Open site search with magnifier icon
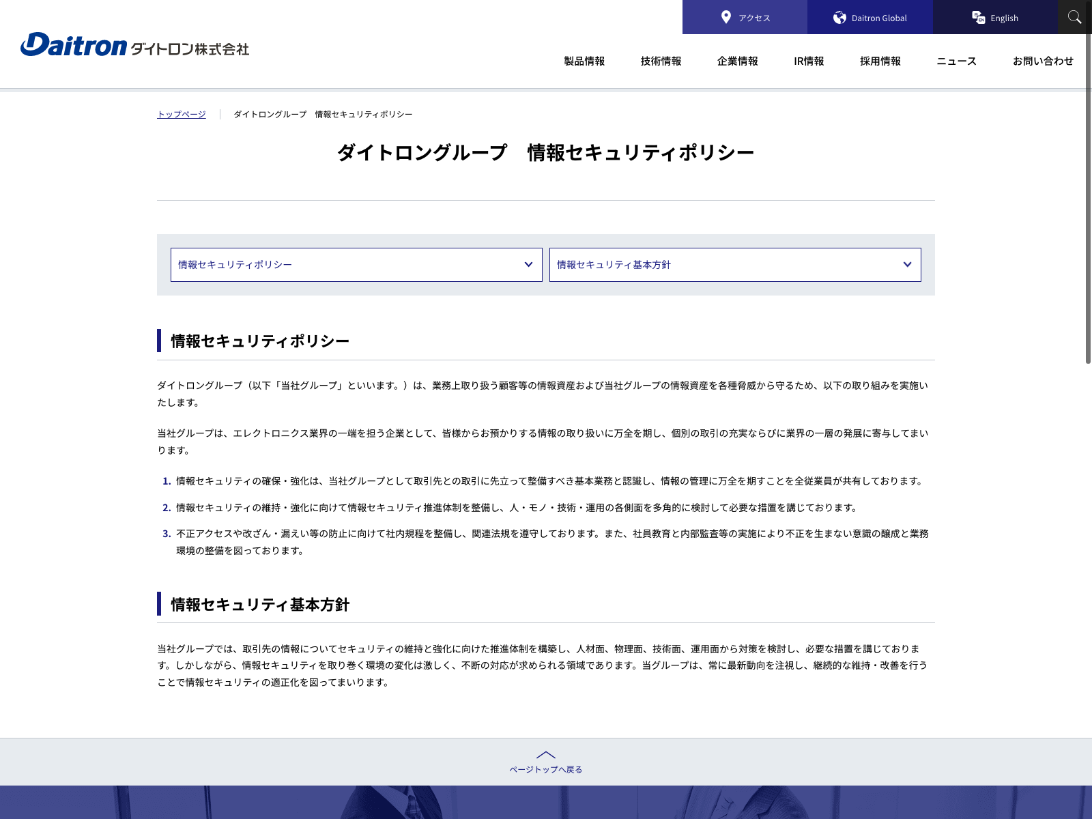This screenshot has width=1092, height=819. click(1074, 17)
